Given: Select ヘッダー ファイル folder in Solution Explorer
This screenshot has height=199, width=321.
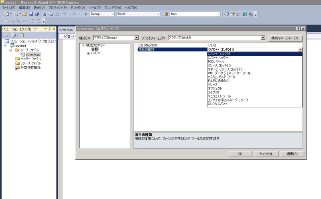Looking at the screenshot, I should pyautogui.click(x=31, y=59).
